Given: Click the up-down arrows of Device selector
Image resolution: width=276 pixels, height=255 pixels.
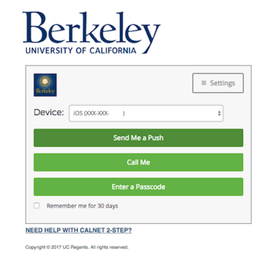Looking at the screenshot, I should click(219, 113).
